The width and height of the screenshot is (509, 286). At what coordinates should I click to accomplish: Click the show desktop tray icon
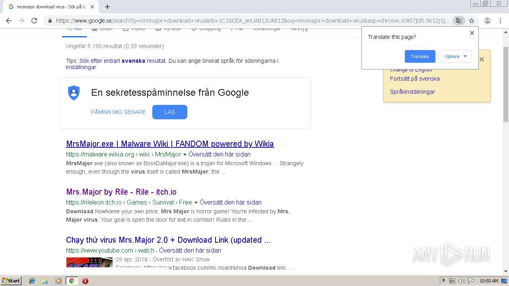pyautogui.click(x=504, y=281)
